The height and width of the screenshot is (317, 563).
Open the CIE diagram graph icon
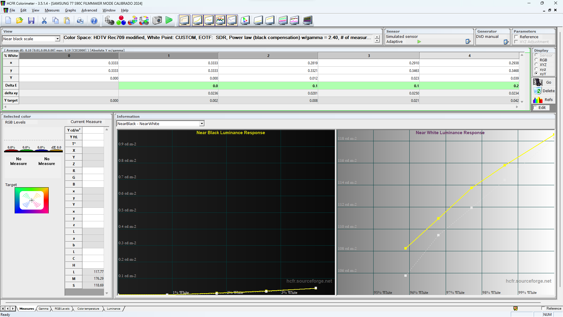(x=245, y=21)
